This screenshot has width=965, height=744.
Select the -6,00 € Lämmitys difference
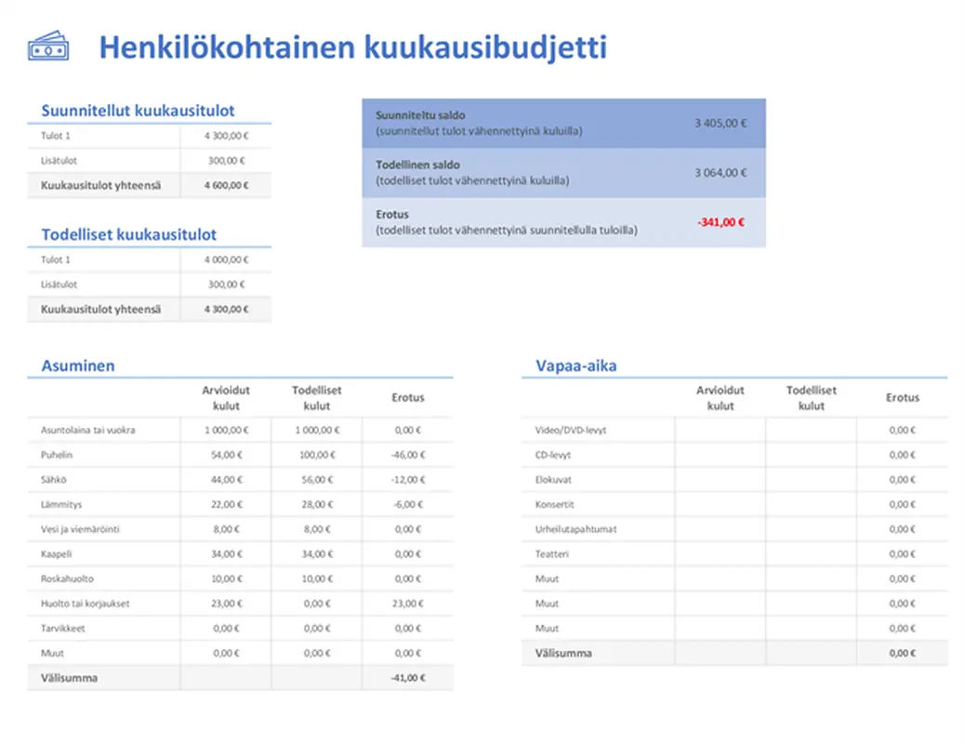pos(408,504)
